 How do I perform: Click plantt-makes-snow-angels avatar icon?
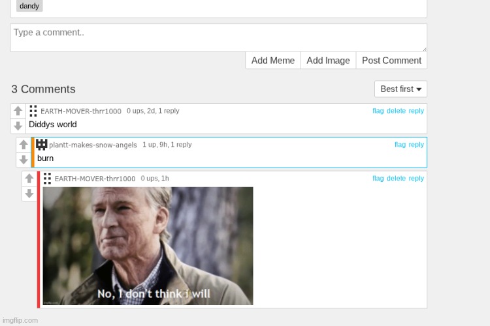[41, 145]
